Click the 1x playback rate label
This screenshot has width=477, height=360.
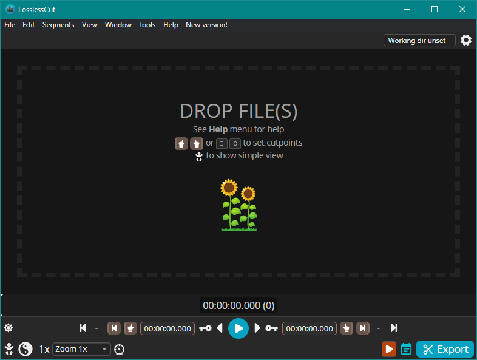tap(44, 349)
